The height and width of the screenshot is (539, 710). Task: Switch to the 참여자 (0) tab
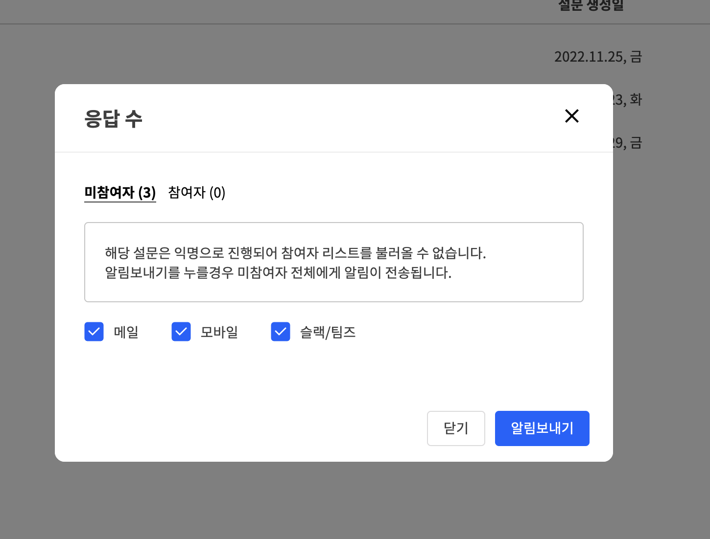pyautogui.click(x=196, y=192)
